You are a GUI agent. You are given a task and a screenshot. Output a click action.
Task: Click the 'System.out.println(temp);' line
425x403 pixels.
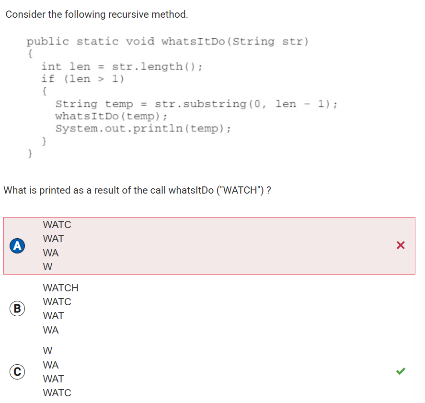pyautogui.click(x=143, y=128)
